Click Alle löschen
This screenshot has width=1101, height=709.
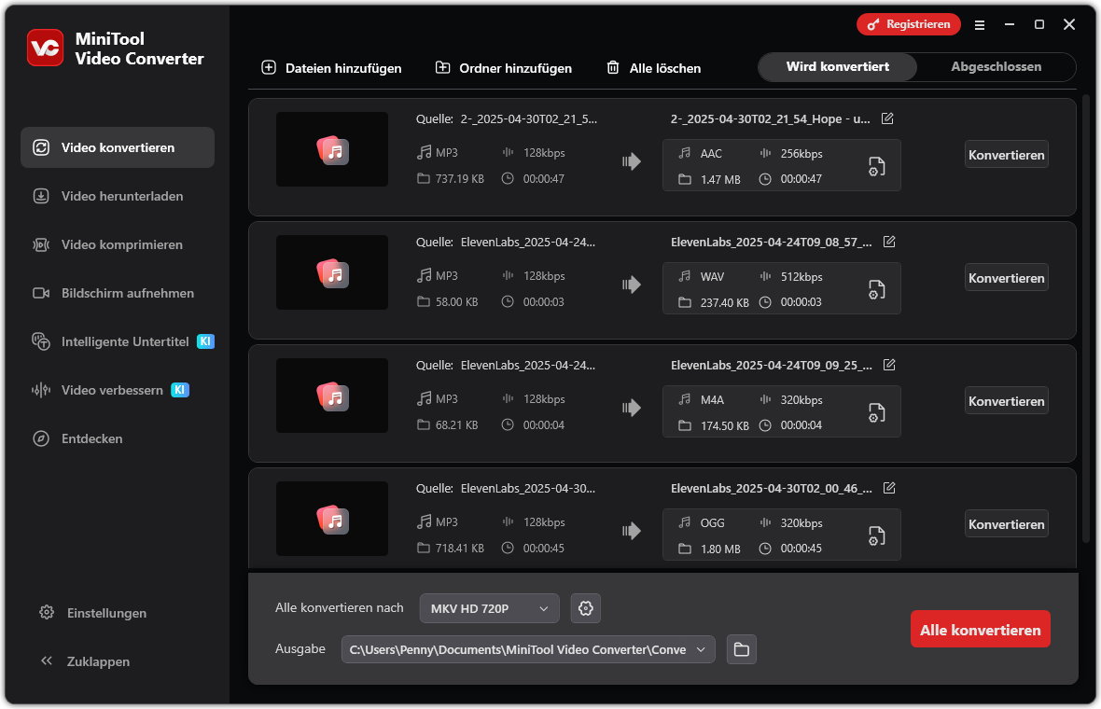[x=654, y=68]
